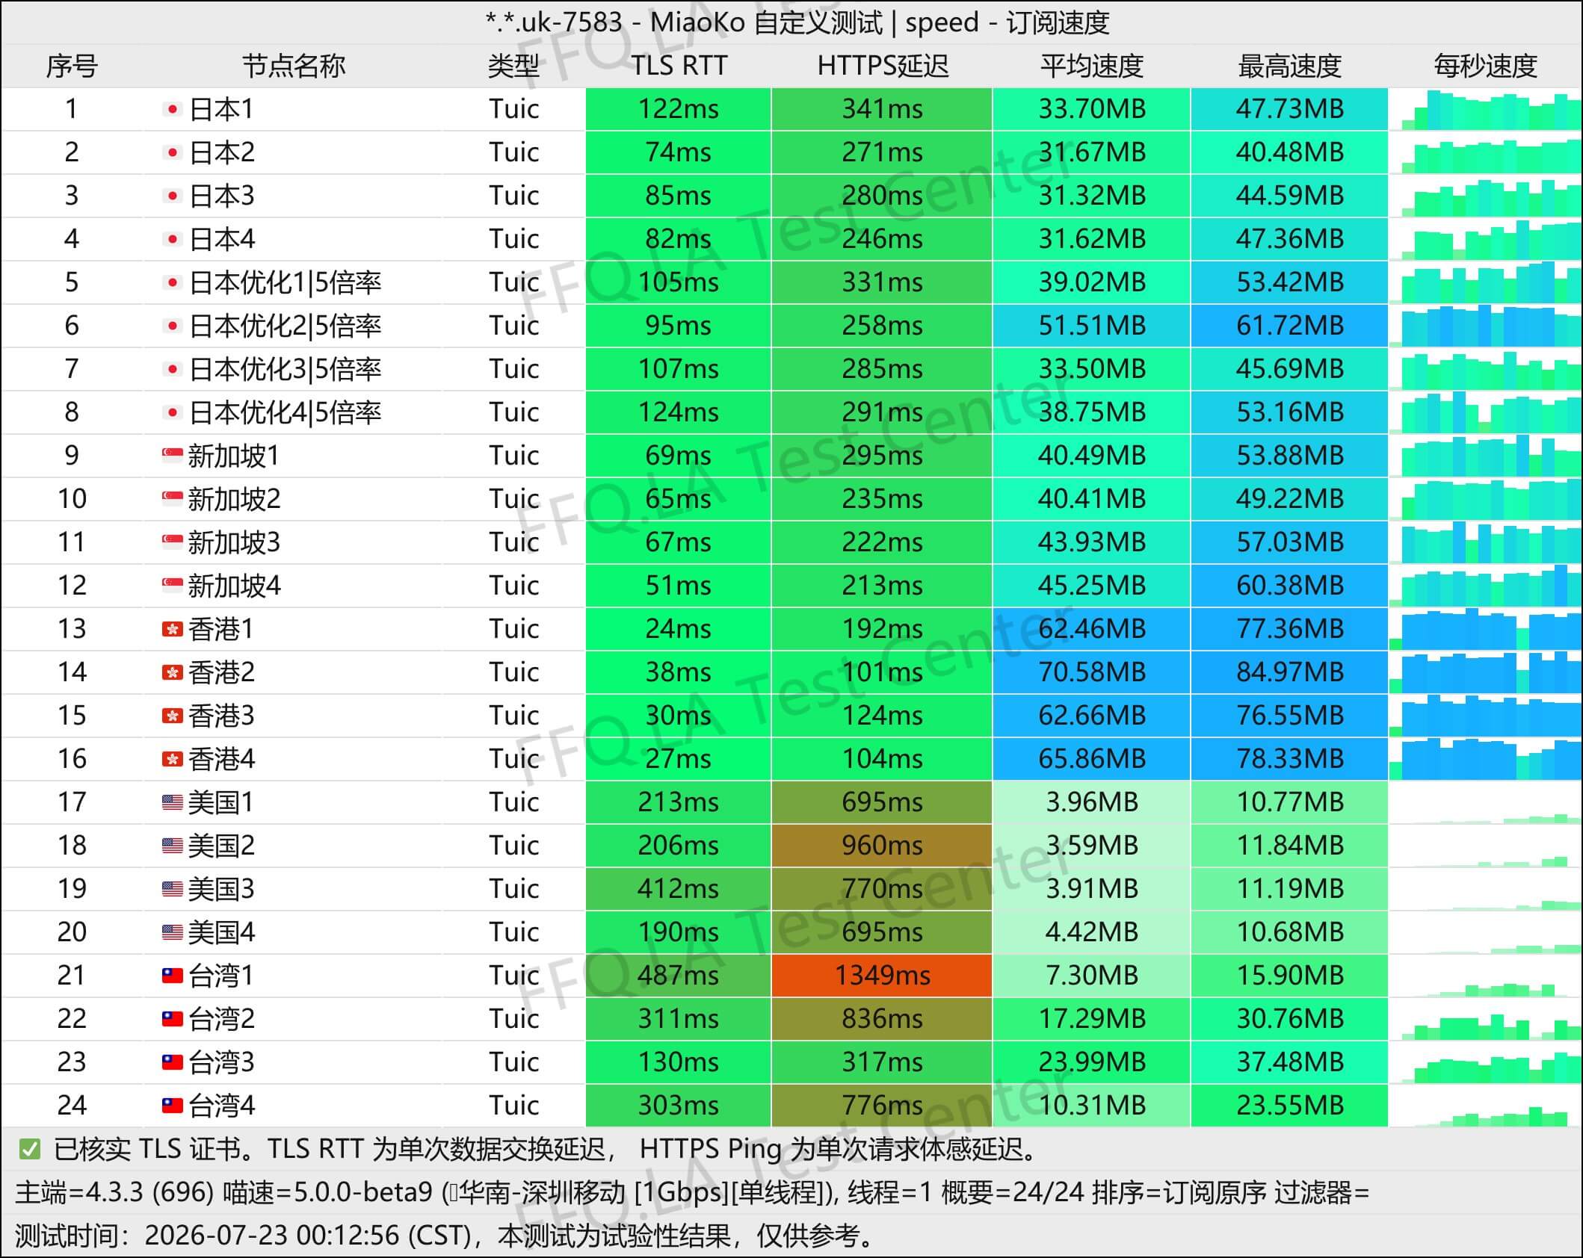Click the Singapore flag icon beside 新加坡3
The width and height of the screenshot is (1583, 1258).
[x=173, y=542]
